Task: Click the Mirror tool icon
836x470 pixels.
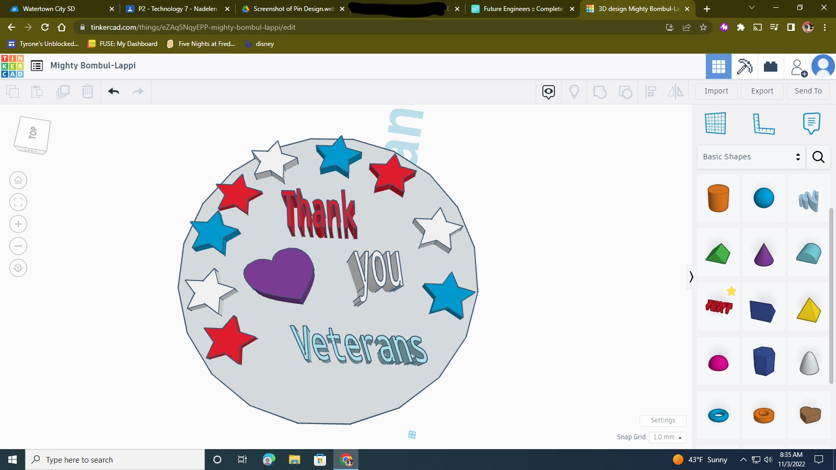Action: pyautogui.click(x=676, y=92)
